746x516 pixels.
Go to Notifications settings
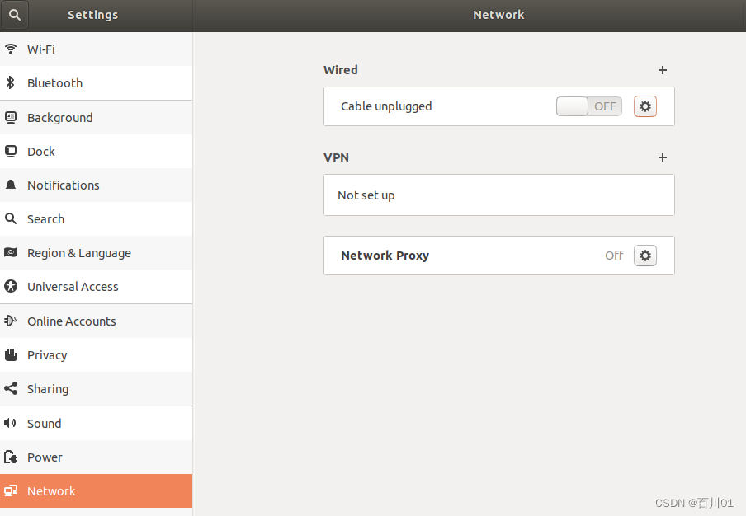tap(96, 185)
